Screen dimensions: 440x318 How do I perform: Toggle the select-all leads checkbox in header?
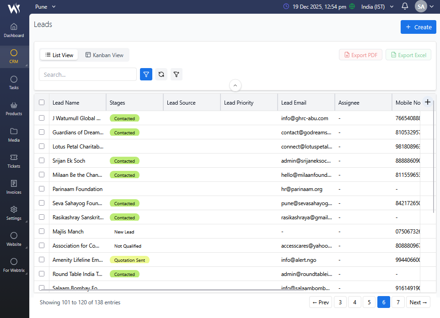42,103
